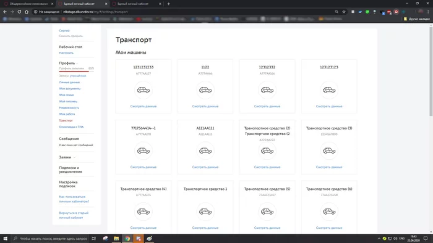
Task: Click Сменить профиль under the user name
Action: click(71, 36)
